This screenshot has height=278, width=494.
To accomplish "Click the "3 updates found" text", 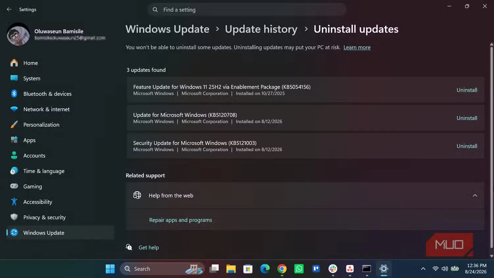I will click(146, 70).
